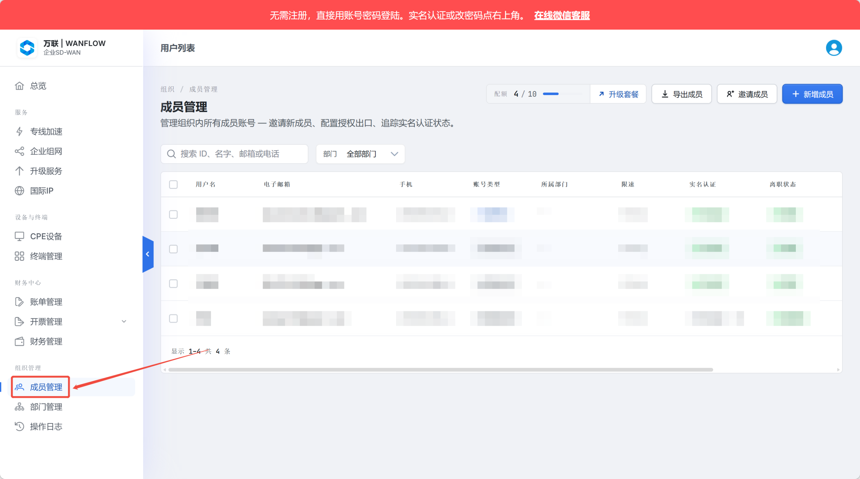Click the table's horizontal scrollbar
Viewport: 860px width, 479px height.
[x=441, y=370]
